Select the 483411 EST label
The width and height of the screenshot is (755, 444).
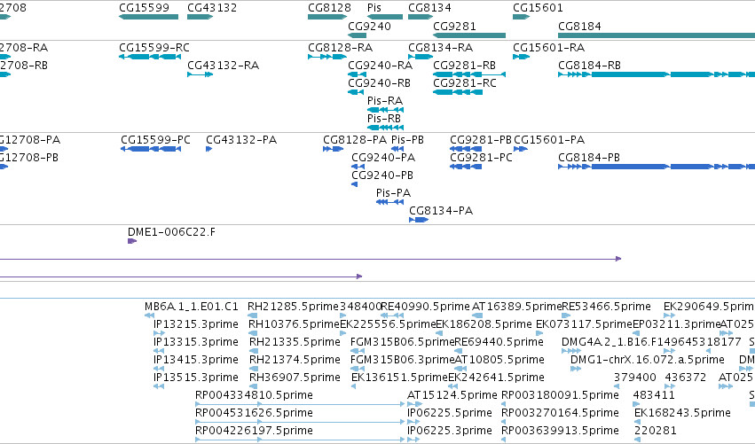pyautogui.click(x=654, y=395)
